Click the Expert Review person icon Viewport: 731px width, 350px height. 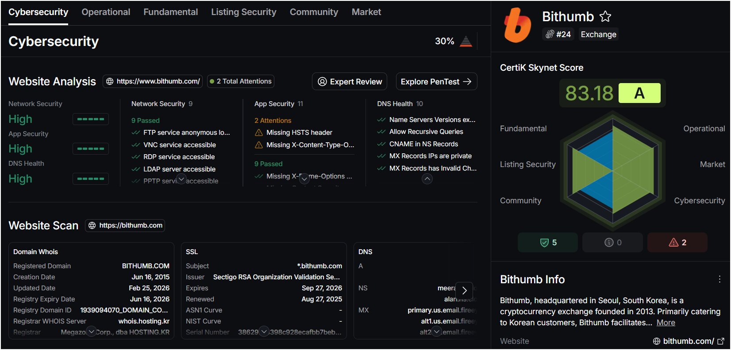click(323, 82)
